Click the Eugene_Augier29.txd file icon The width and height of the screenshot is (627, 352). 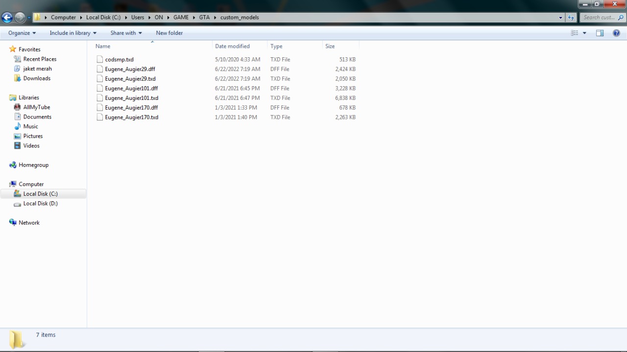pos(100,78)
